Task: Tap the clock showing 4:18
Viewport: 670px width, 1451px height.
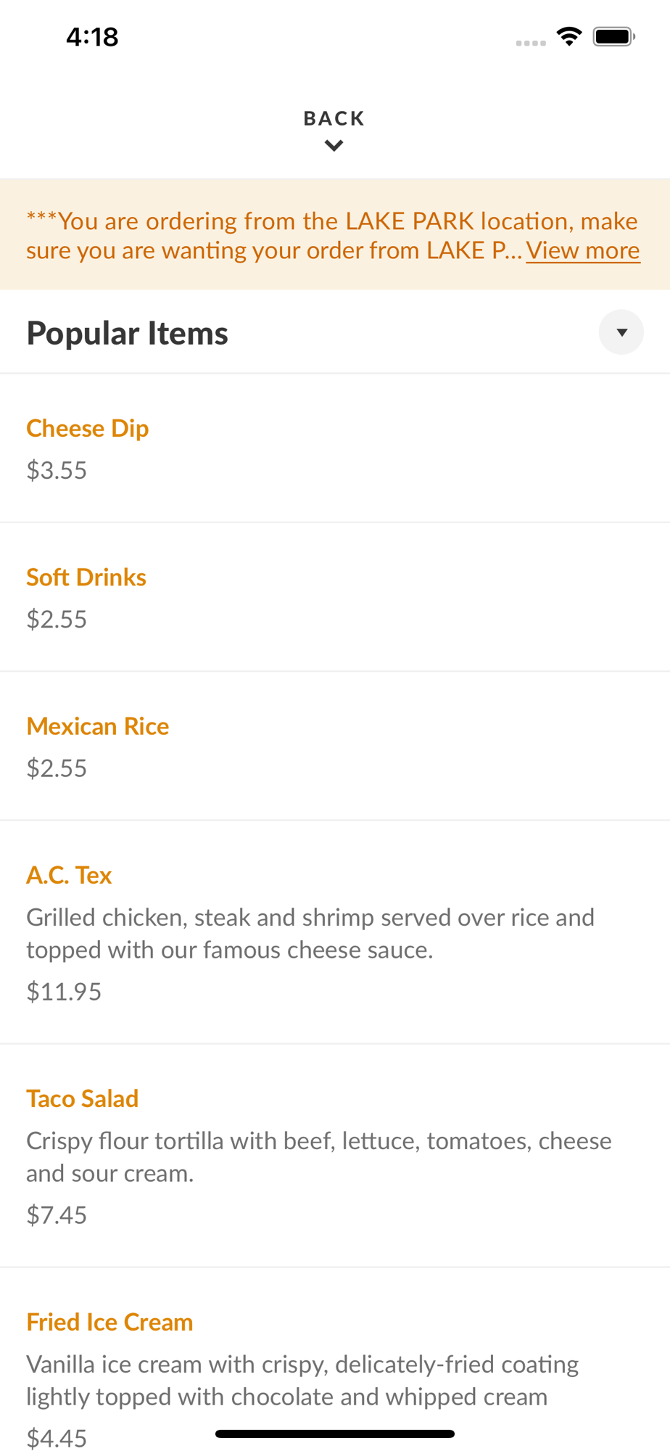Action: [x=92, y=36]
